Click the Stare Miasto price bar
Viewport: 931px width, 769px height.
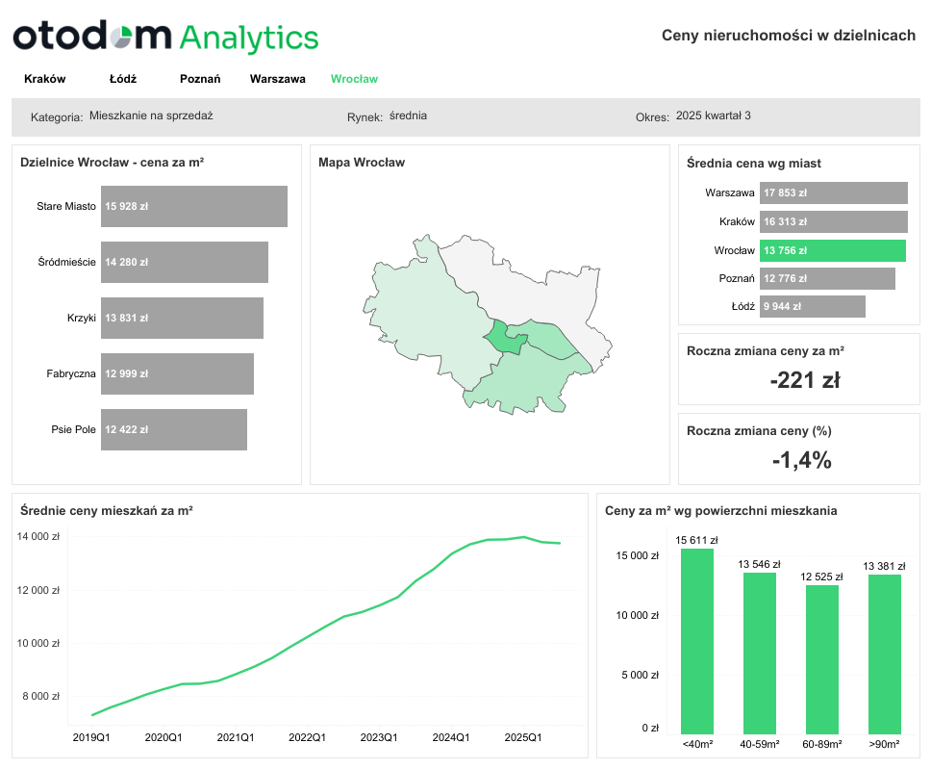pos(193,206)
